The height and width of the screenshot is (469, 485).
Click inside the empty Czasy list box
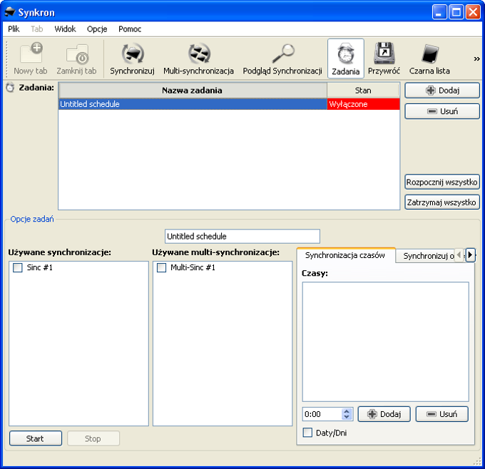click(x=386, y=342)
